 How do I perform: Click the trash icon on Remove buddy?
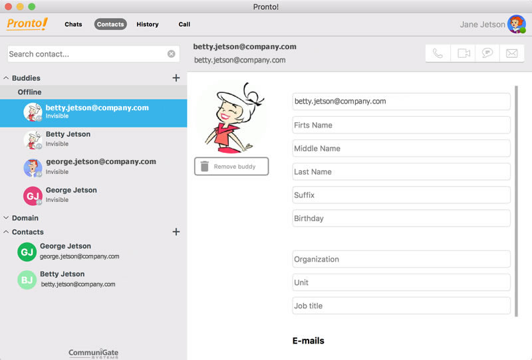(x=205, y=167)
